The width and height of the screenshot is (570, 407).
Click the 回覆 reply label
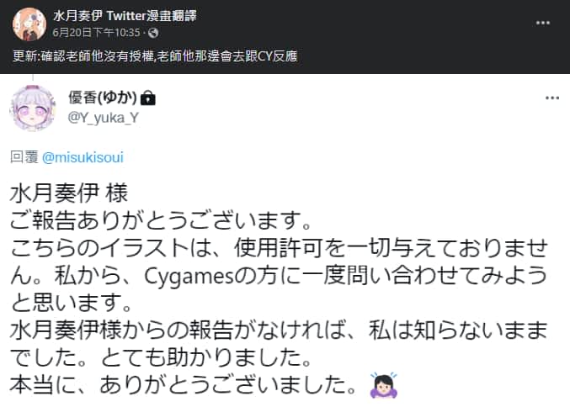tap(24, 157)
